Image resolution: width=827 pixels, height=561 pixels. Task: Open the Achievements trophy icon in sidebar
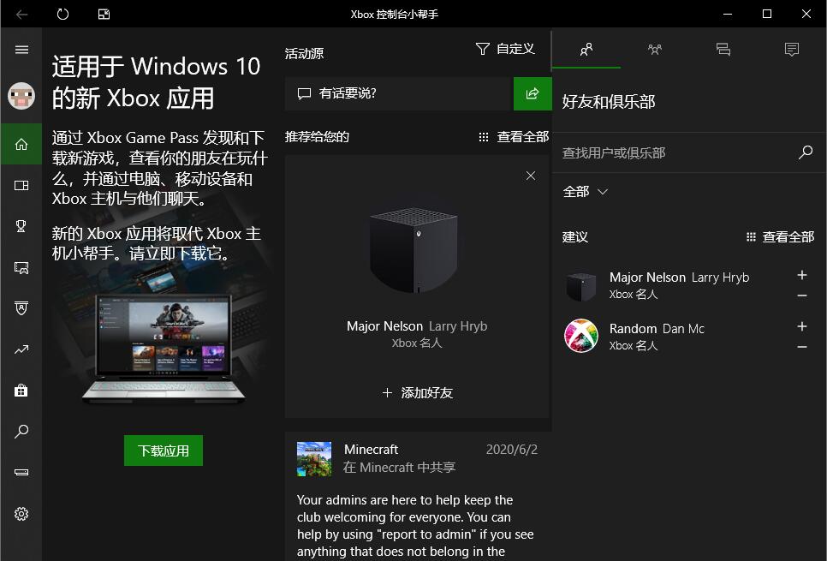21,226
